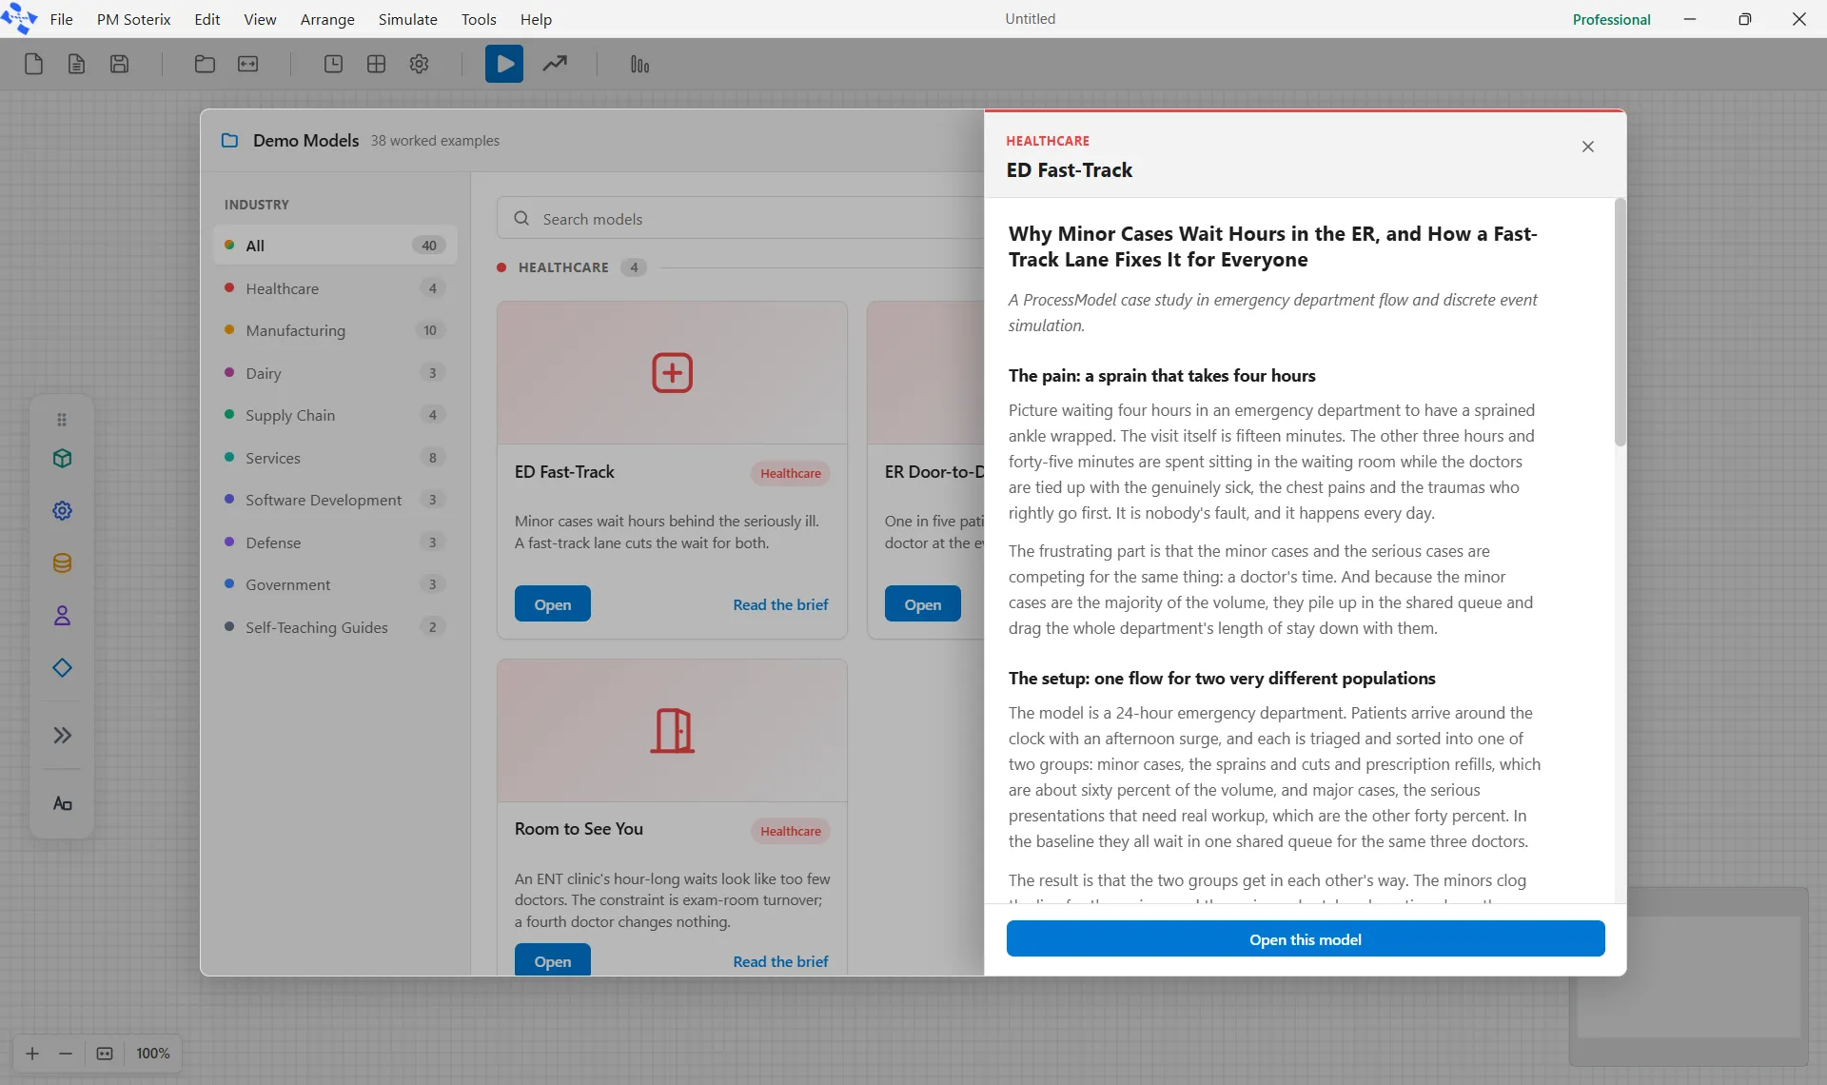Open the ED Fast-Track model card
The image size is (1827, 1085).
point(552,604)
